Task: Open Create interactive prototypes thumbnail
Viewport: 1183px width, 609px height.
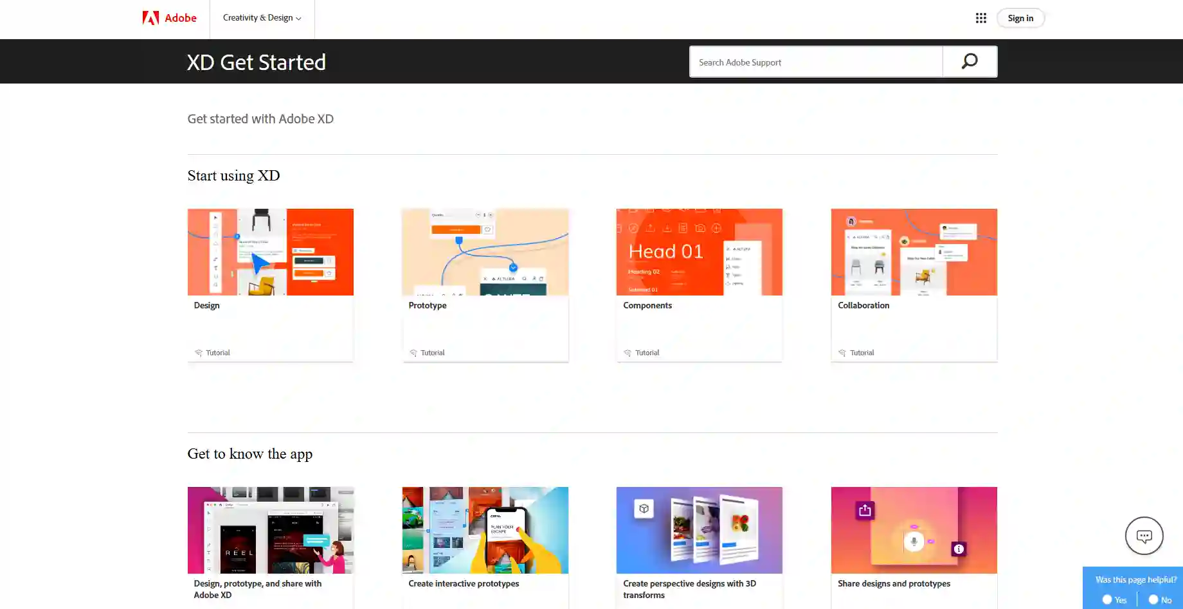Action: pos(485,530)
